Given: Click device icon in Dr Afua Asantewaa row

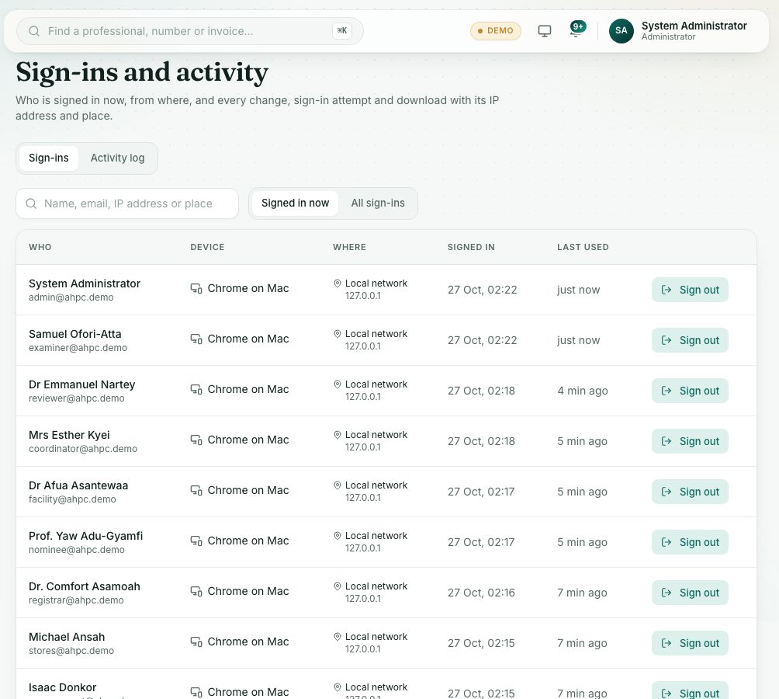Looking at the screenshot, I should tap(196, 490).
